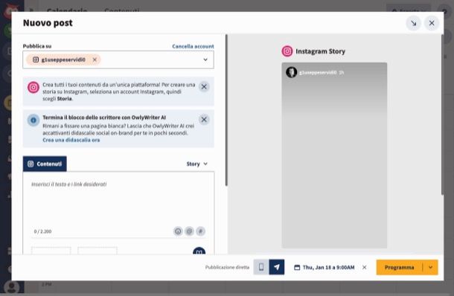Click the Instagram icon in story tip
454x296 pixels.
tap(33, 87)
